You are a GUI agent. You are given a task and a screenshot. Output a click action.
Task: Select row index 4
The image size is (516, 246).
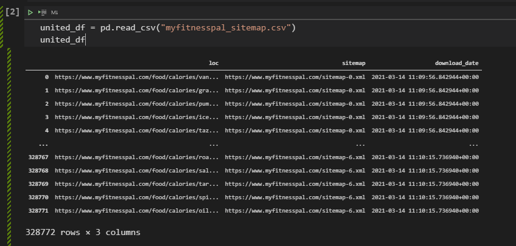point(47,131)
